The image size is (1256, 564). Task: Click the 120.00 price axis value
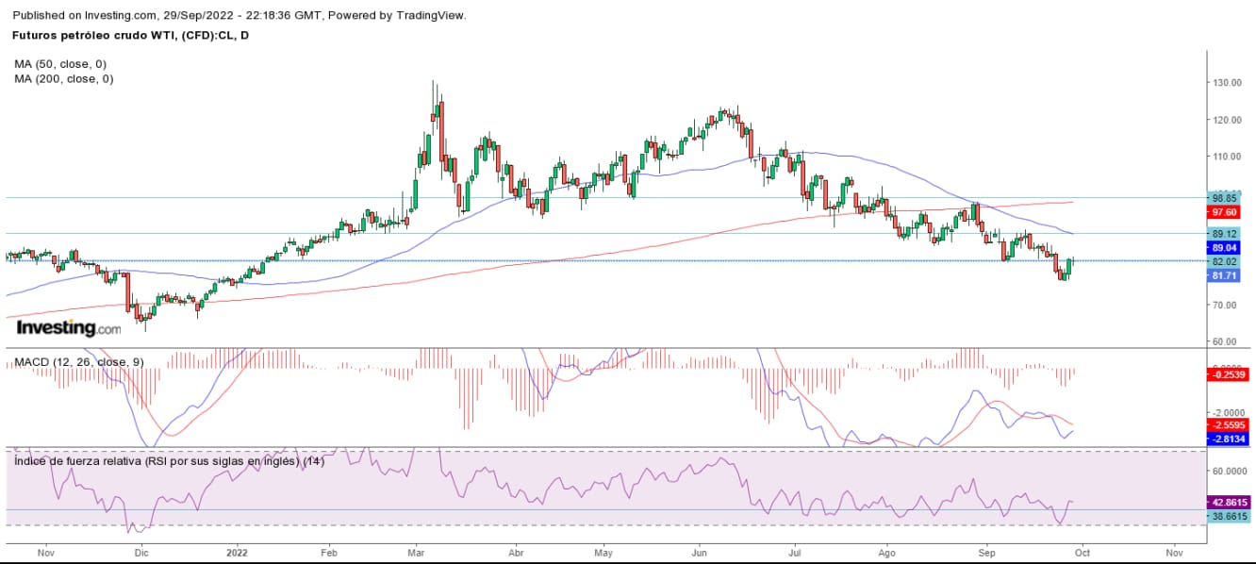click(1227, 120)
